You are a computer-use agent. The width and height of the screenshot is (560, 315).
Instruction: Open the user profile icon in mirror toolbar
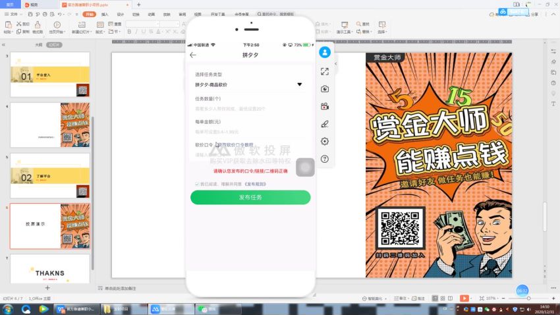point(325,53)
